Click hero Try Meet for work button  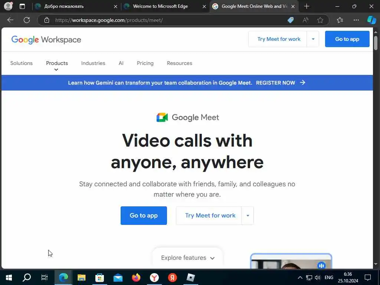point(210,216)
